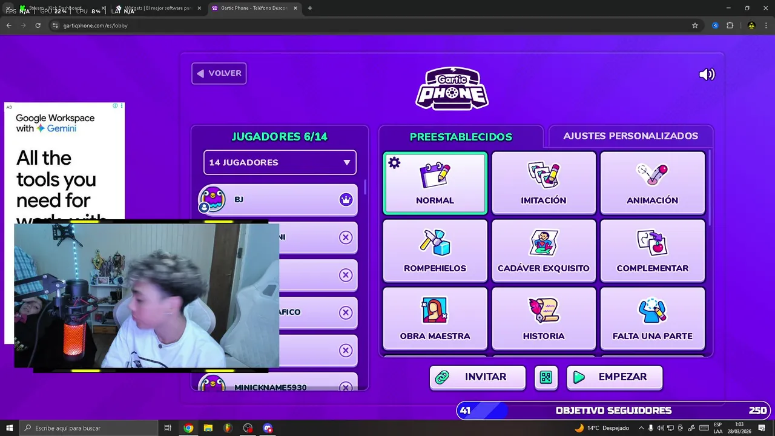
Task: Click the Gartic Phone logo
Action: click(452, 88)
